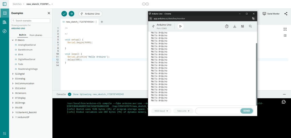The height and width of the screenshot is (138, 291).
Task: Auto-format code with indent icon
Action: pyautogui.click(x=285, y=35)
